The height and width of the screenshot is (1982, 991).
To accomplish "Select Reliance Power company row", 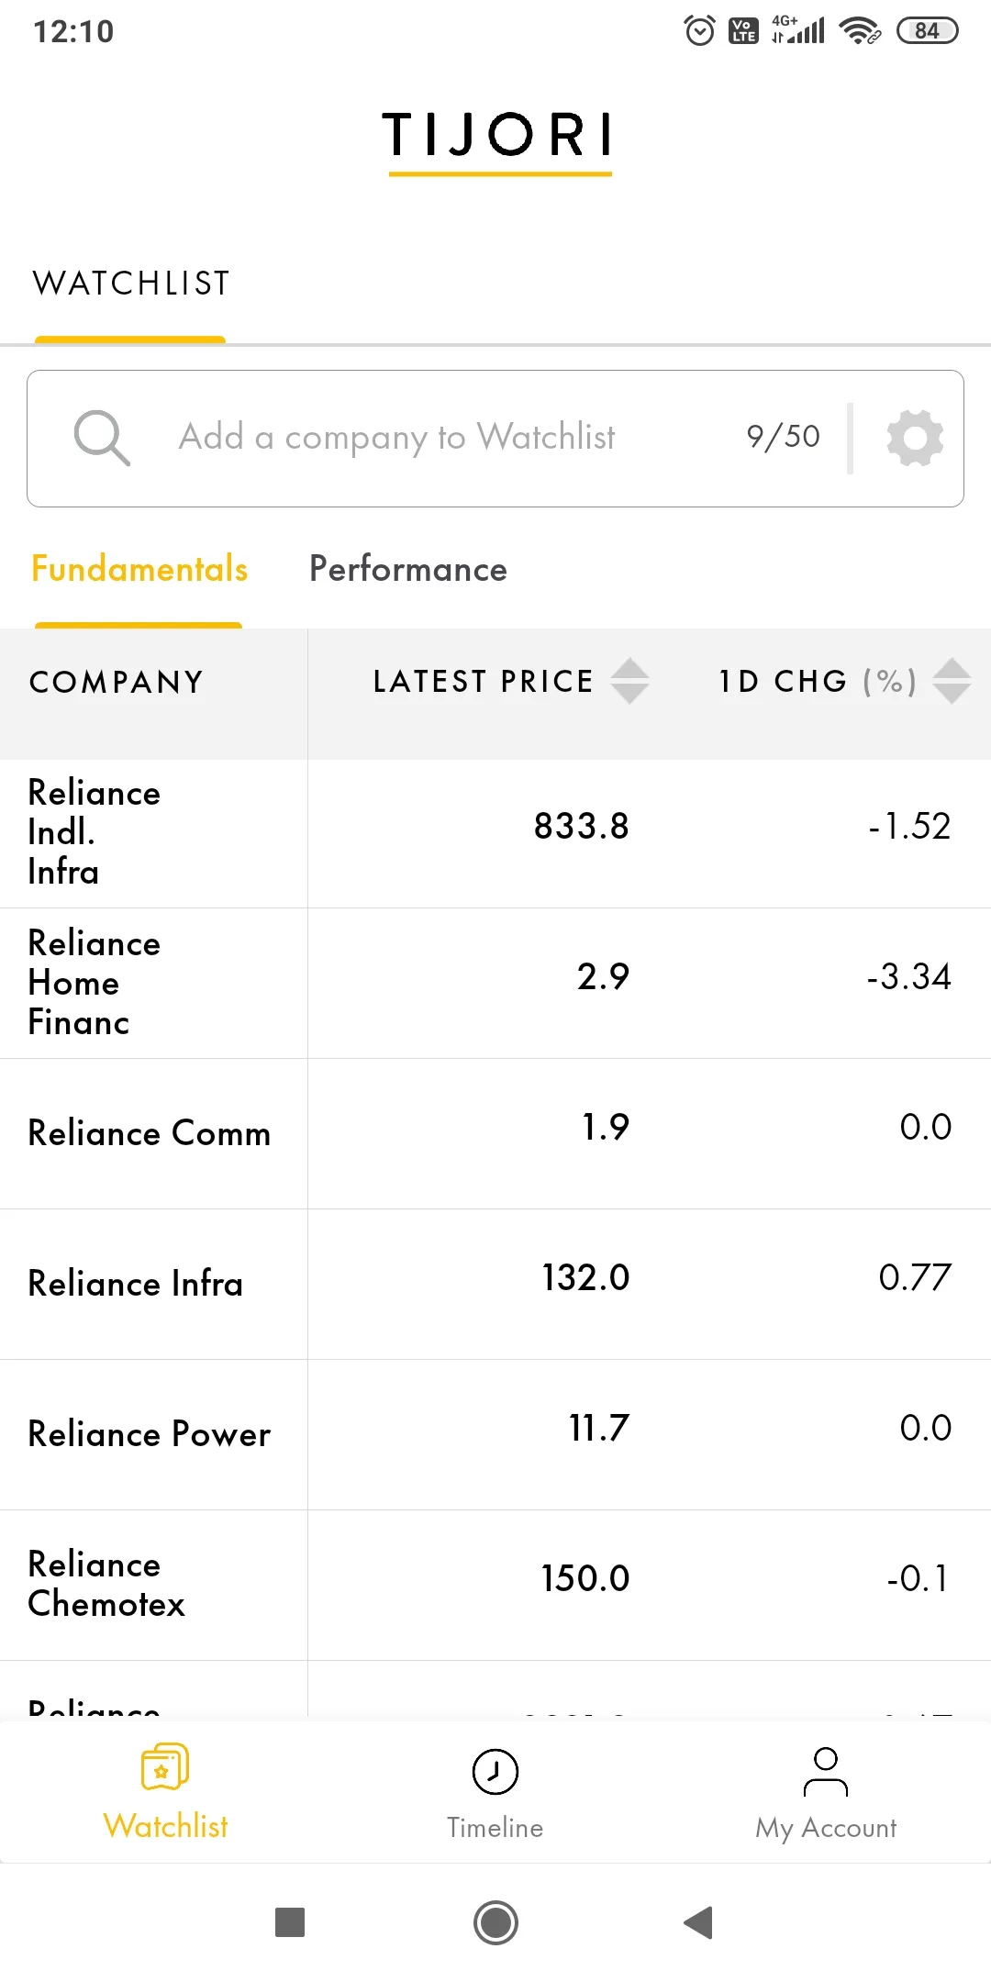I will [x=150, y=1434].
